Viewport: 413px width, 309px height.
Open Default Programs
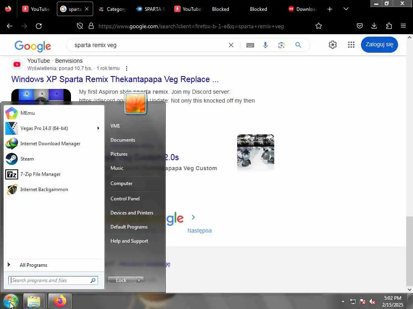click(129, 227)
